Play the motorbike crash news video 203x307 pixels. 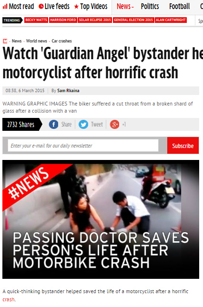[x=101, y=219]
